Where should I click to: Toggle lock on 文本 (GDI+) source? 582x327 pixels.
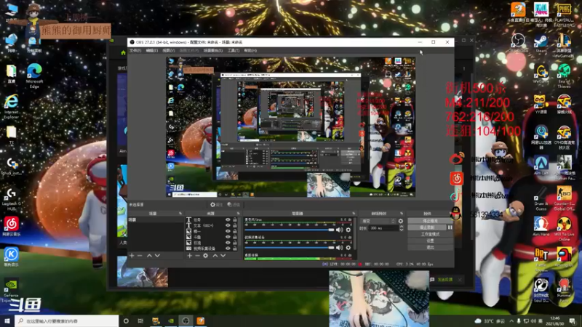pos(234,225)
